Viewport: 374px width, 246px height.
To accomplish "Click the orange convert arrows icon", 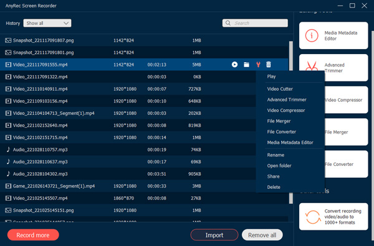I will coord(313,217).
